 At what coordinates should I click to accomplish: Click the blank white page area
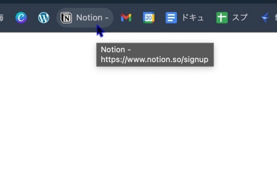tap(138, 124)
